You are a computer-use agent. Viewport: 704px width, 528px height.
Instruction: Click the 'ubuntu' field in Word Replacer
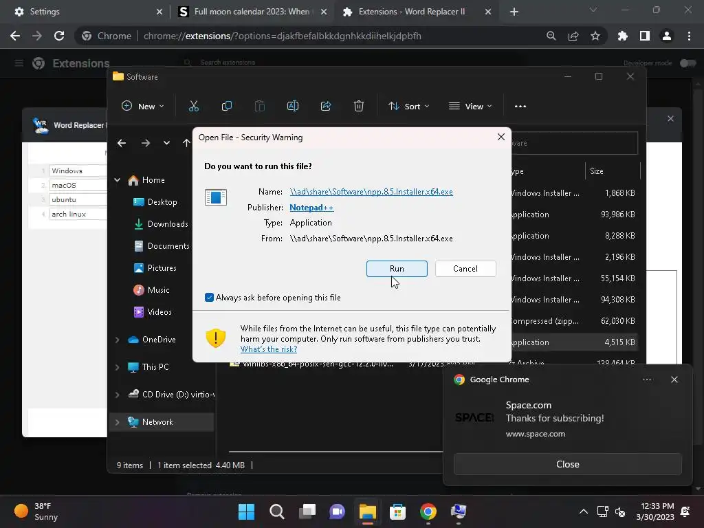[77, 200]
